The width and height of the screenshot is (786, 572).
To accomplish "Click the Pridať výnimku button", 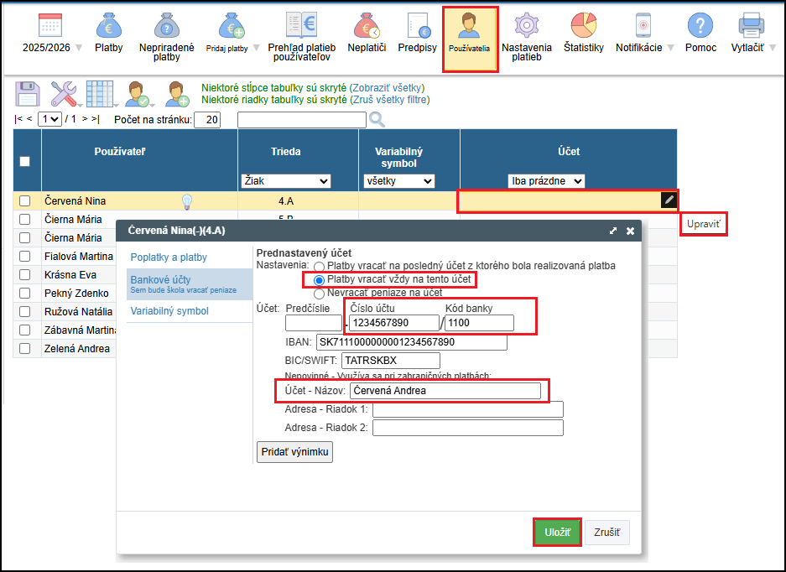I will click(x=294, y=452).
